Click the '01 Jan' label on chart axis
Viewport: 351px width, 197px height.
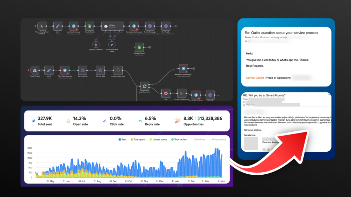[175, 181]
